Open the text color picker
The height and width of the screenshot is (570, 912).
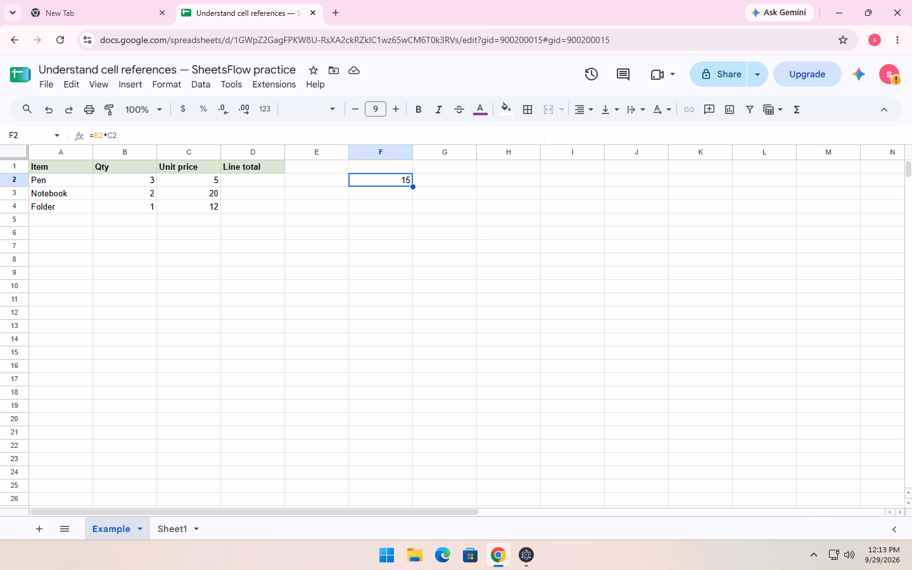pos(480,110)
